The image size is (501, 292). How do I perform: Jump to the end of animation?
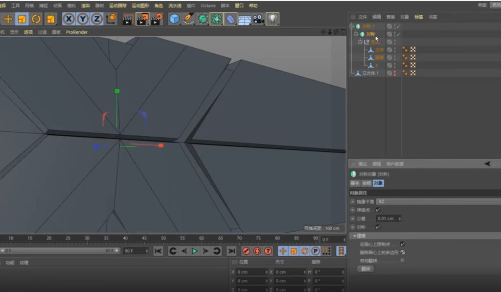(x=231, y=251)
